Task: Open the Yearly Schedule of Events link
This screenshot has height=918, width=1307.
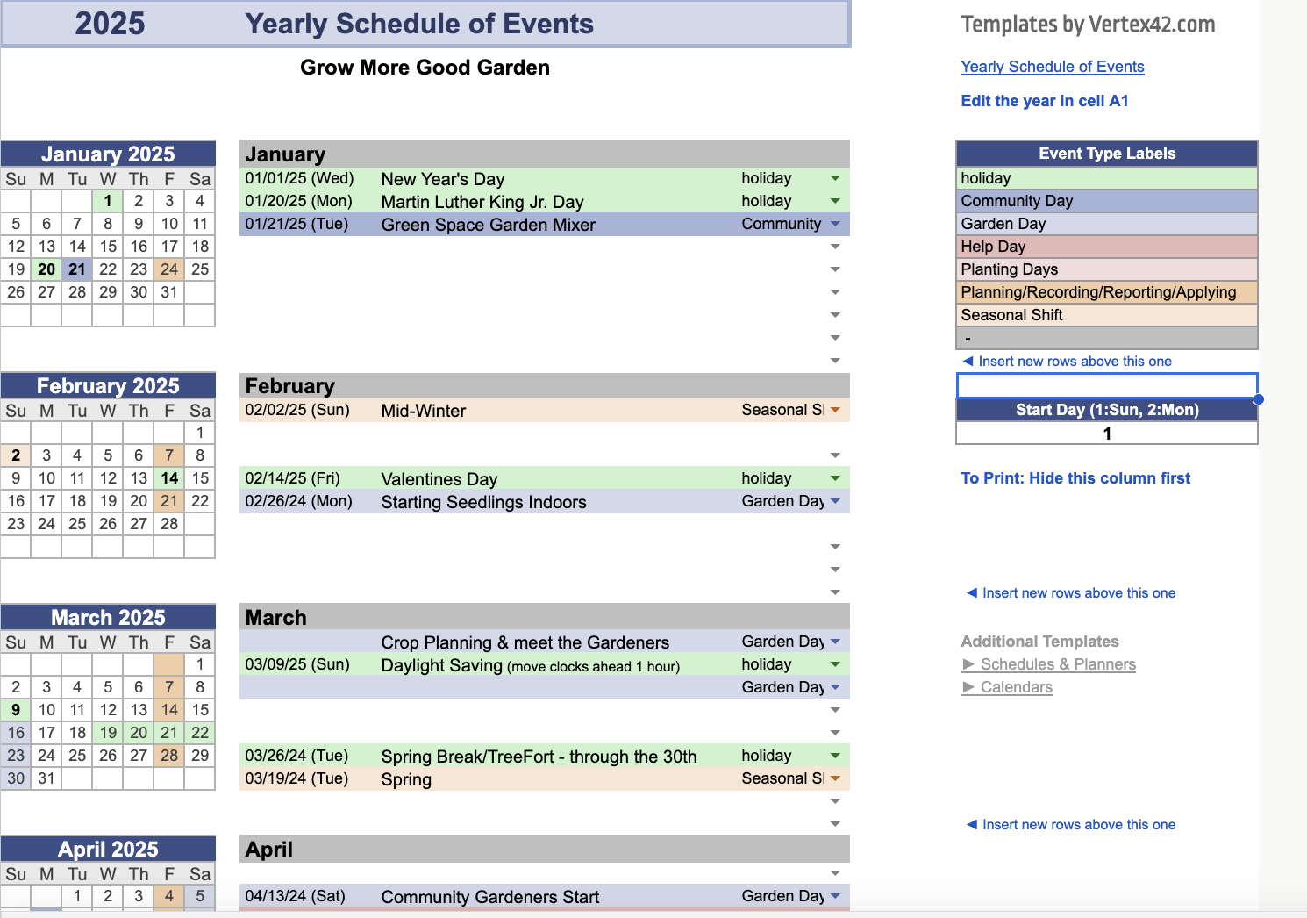Action: (1053, 67)
